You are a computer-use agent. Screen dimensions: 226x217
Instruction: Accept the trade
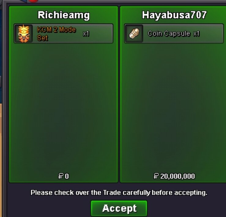point(119,208)
